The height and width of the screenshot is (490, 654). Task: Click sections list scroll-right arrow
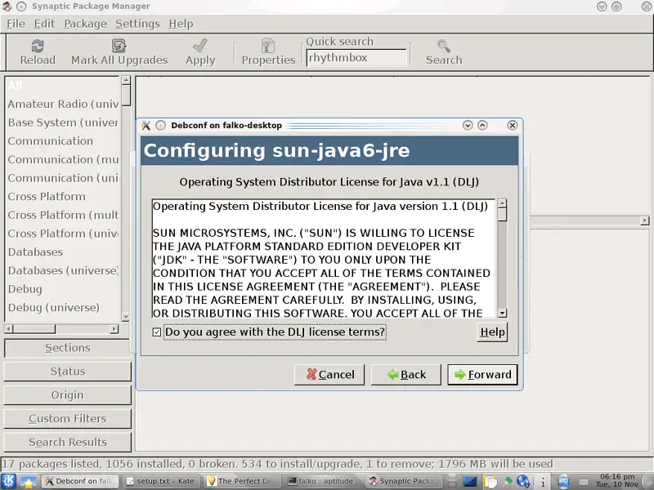pyautogui.click(x=114, y=329)
